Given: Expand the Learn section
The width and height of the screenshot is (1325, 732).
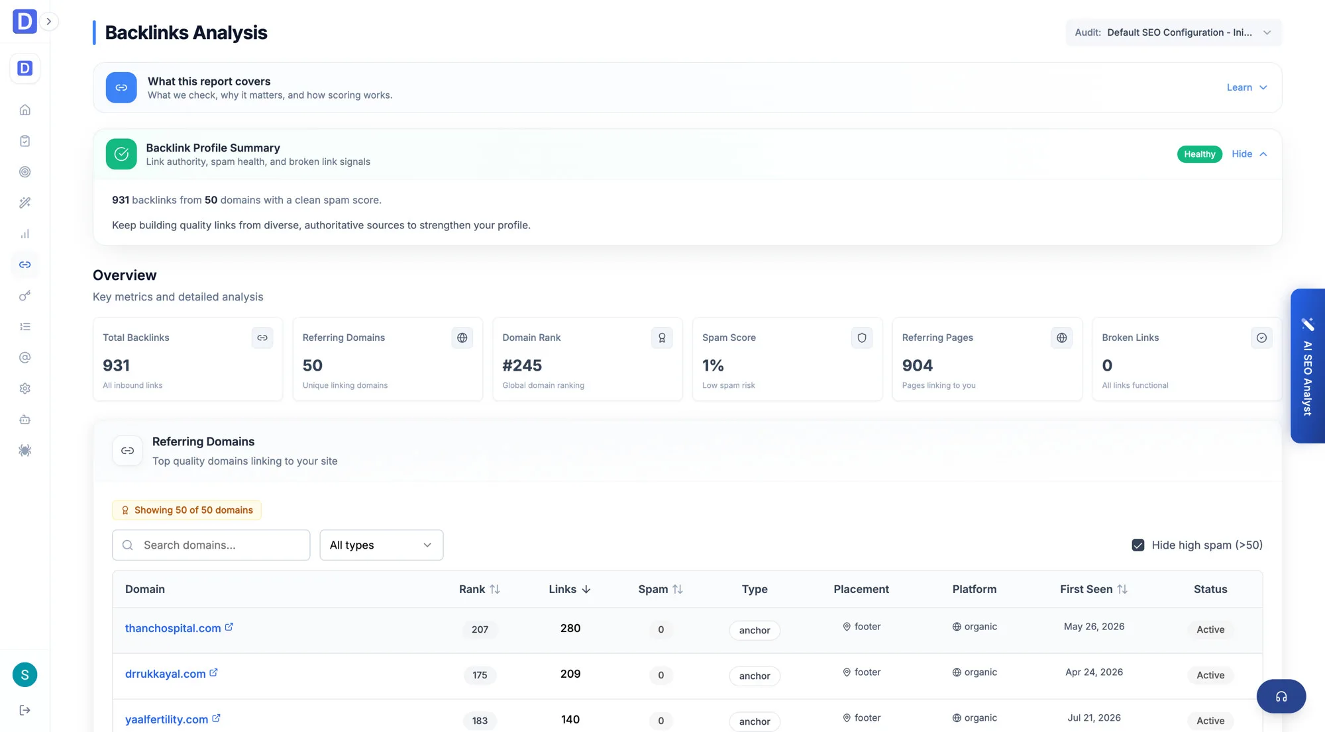Looking at the screenshot, I should pos(1247,87).
